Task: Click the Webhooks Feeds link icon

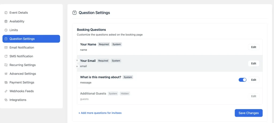Action: [x=6, y=91]
